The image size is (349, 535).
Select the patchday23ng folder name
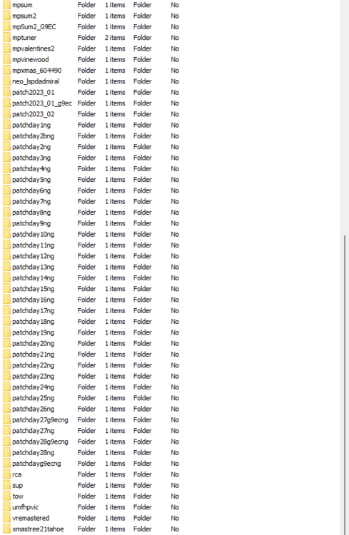pos(33,377)
